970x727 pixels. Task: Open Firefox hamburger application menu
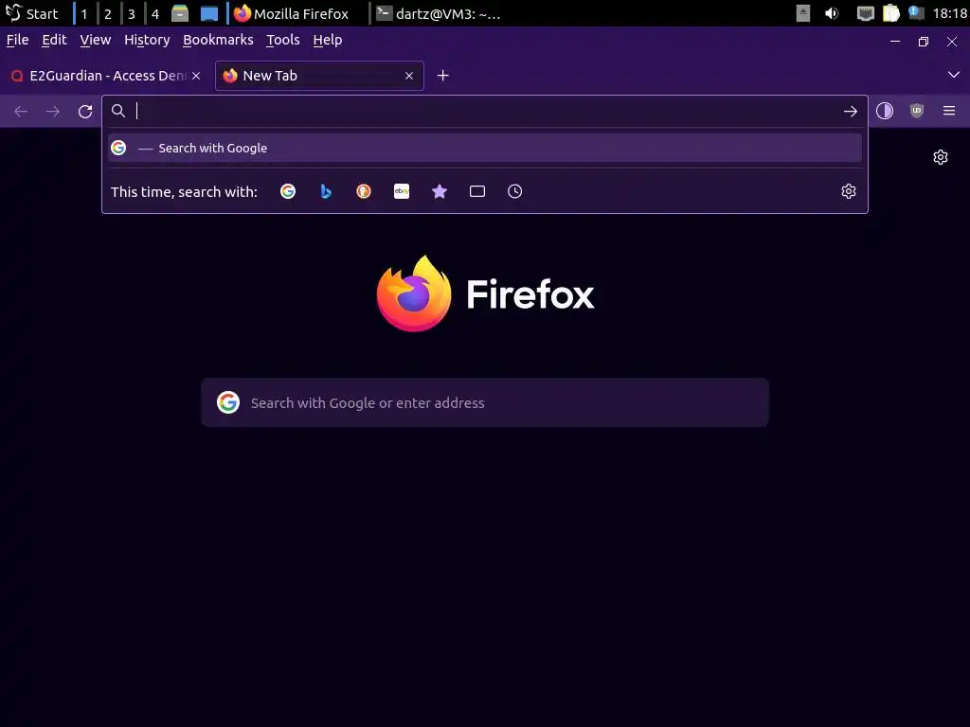coord(949,112)
